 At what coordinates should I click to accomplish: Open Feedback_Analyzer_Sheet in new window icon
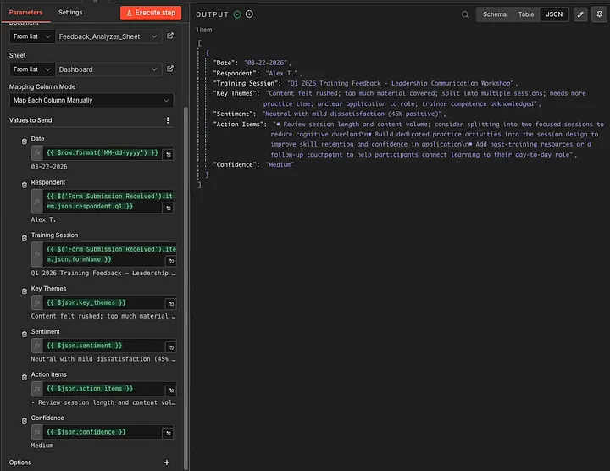pyautogui.click(x=170, y=36)
